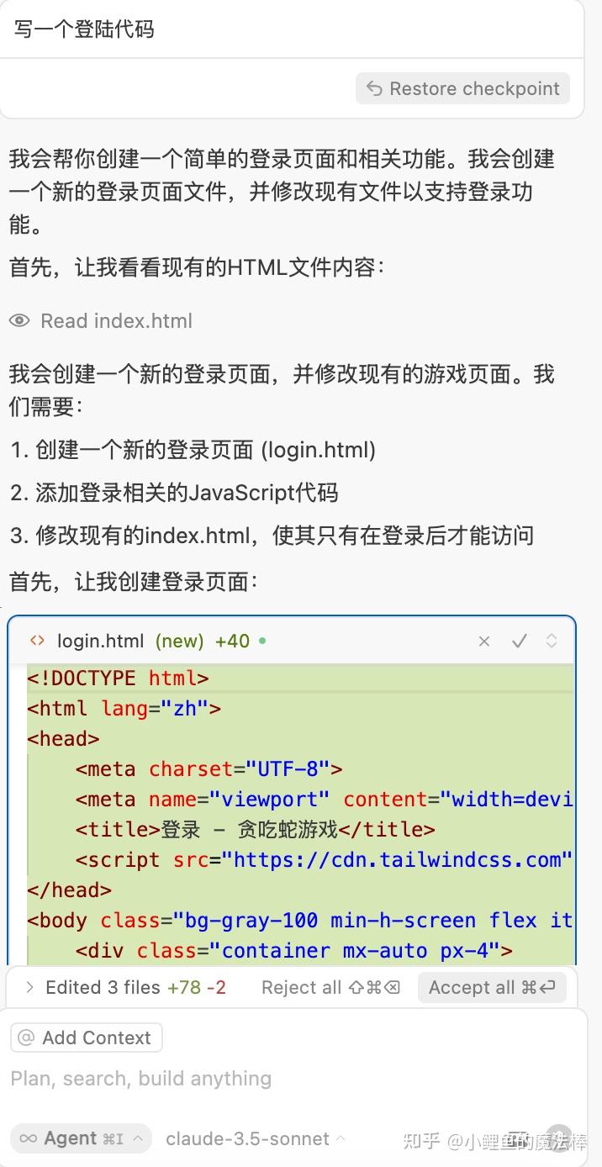Accept the login.html change with checkmark icon
Screen dimensions: 602x1167
click(520, 642)
